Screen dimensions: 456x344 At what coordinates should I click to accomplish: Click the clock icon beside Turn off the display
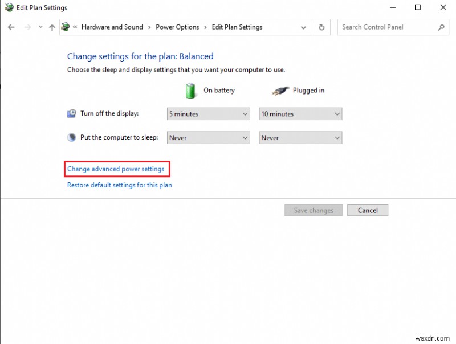click(x=71, y=113)
